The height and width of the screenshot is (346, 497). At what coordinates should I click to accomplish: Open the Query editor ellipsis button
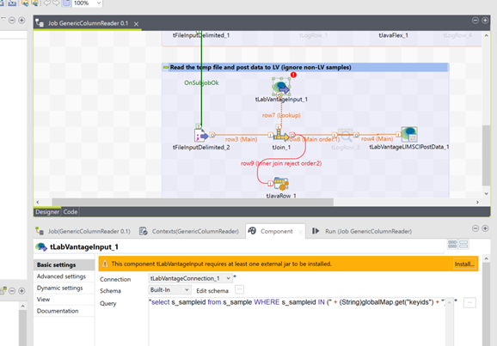pyautogui.click(x=469, y=302)
